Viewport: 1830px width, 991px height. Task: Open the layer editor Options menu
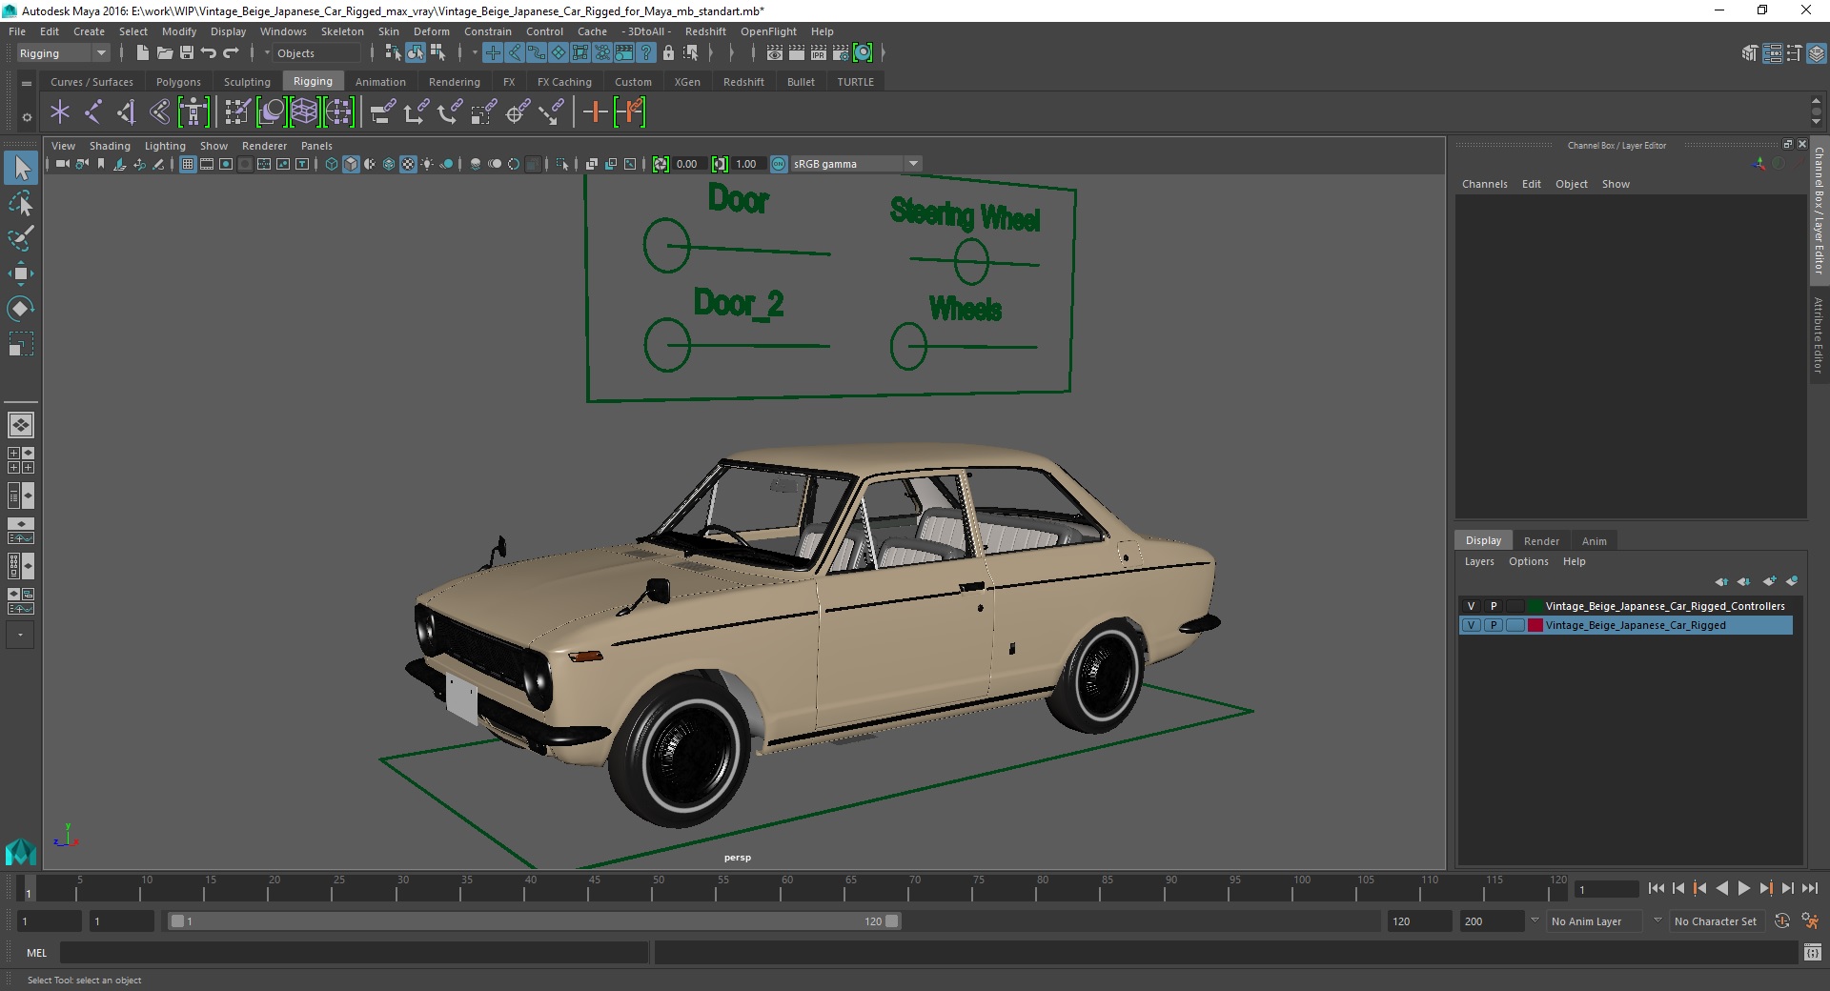pos(1528,561)
